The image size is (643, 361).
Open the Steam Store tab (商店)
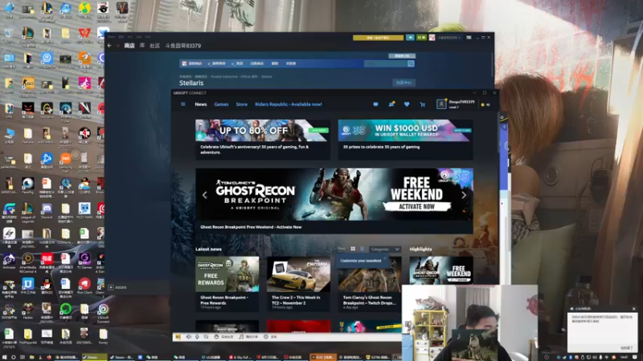(x=129, y=46)
